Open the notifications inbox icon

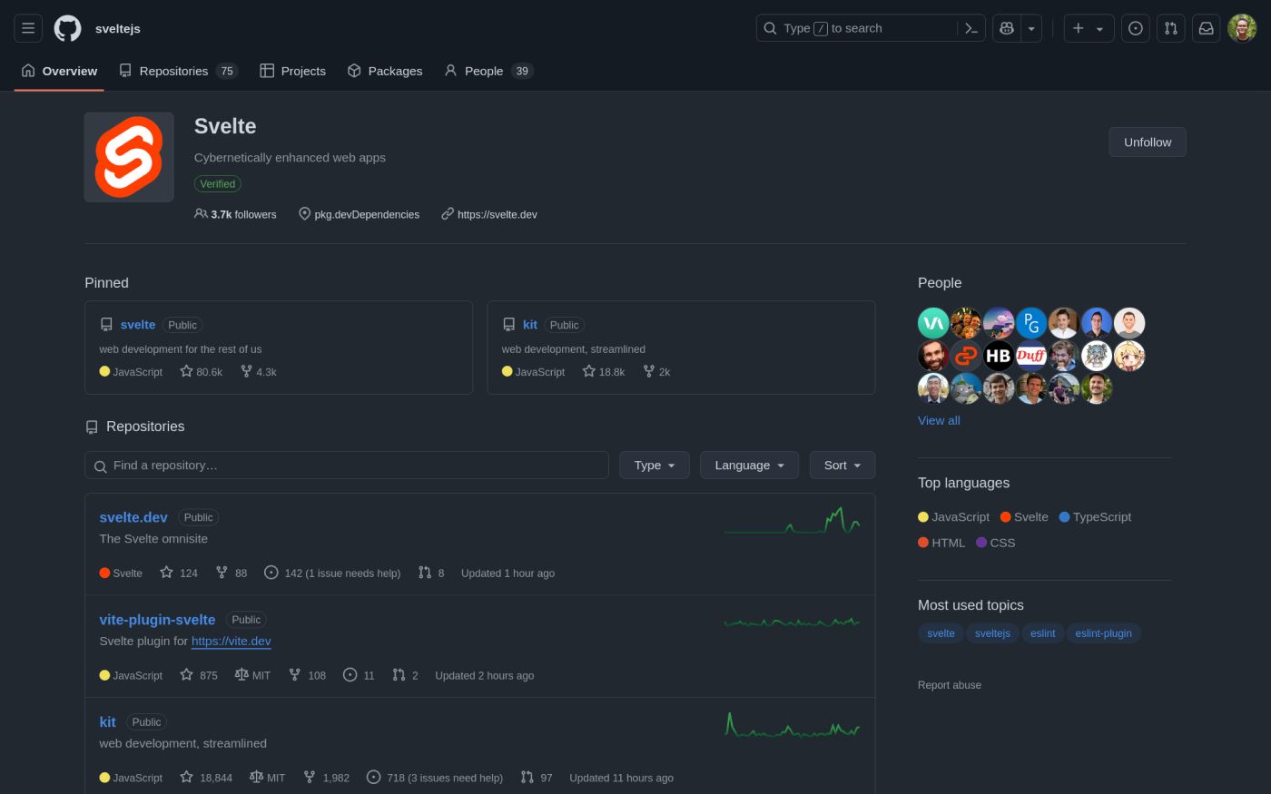coord(1207,28)
